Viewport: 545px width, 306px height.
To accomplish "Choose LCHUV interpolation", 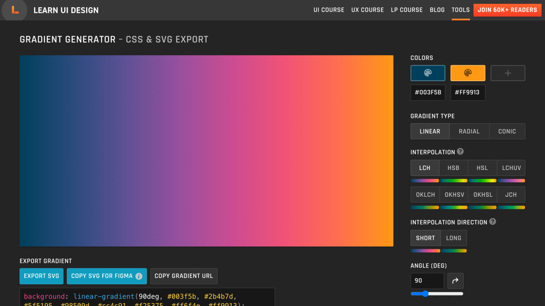I will [511, 168].
